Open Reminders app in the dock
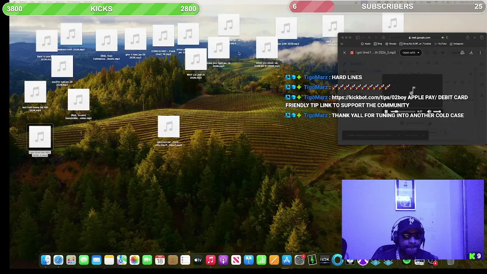487x274 pixels. click(185, 260)
